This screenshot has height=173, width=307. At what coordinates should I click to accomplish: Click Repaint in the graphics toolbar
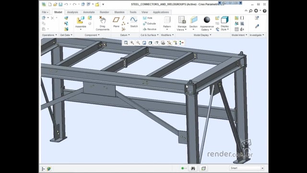coord(144,43)
